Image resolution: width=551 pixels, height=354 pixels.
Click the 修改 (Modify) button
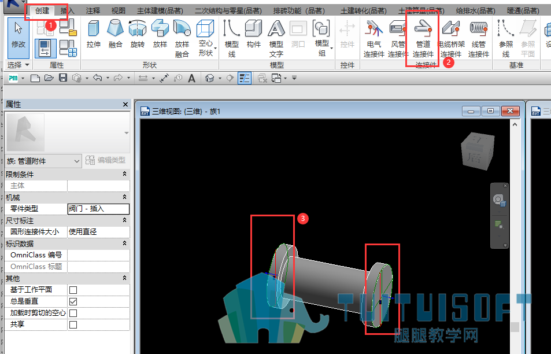pyautogui.click(x=19, y=38)
